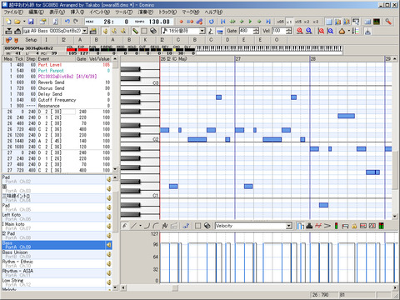This screenshot has width=400, height=300.
Task: Toggle mute speaker on the Bass track
Action: [109, 245]
